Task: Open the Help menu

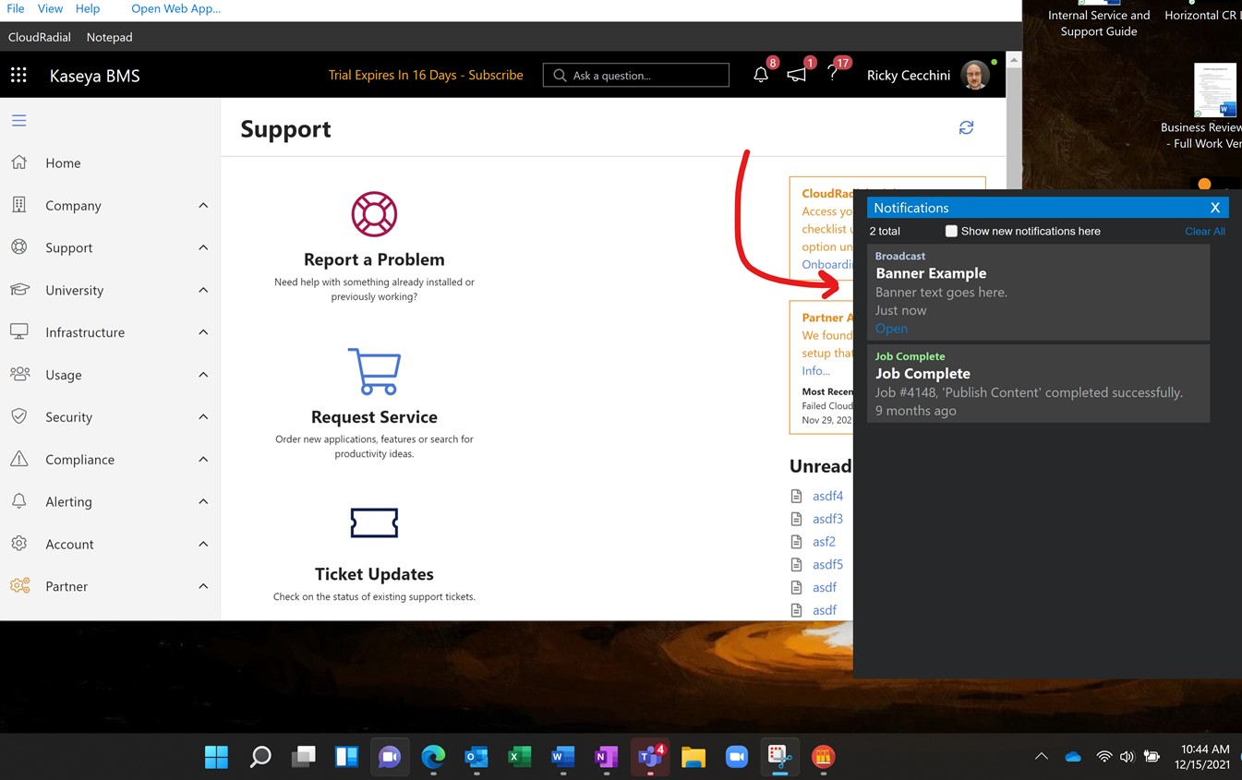Action: tap(88, 8)
